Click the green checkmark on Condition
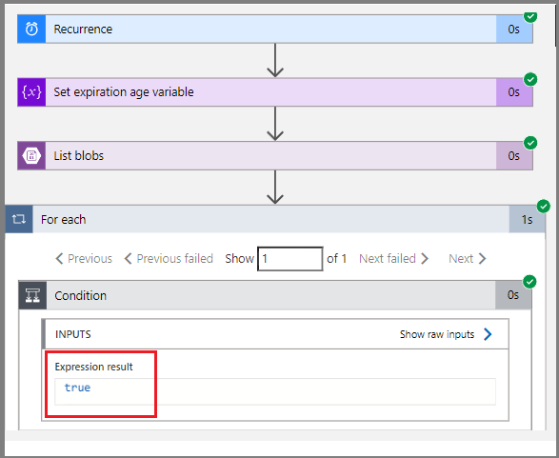This screenshot has height=458, width=559. point(529,282)
